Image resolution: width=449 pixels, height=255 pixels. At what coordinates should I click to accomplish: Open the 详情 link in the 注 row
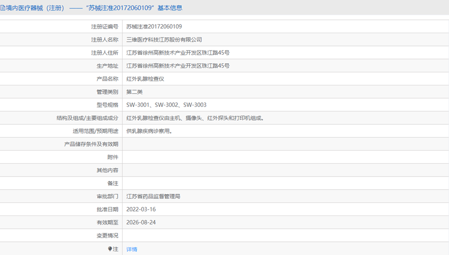132,249
